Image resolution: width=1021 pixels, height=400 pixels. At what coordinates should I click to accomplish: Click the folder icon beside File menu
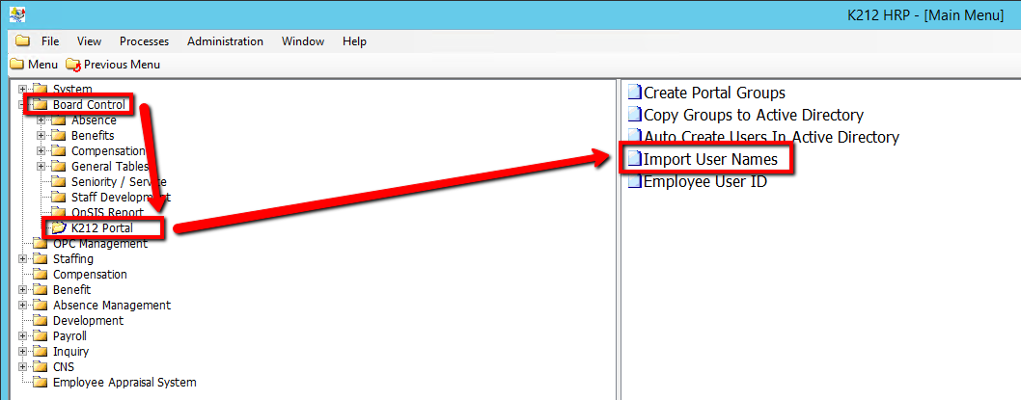click(22, 41)
